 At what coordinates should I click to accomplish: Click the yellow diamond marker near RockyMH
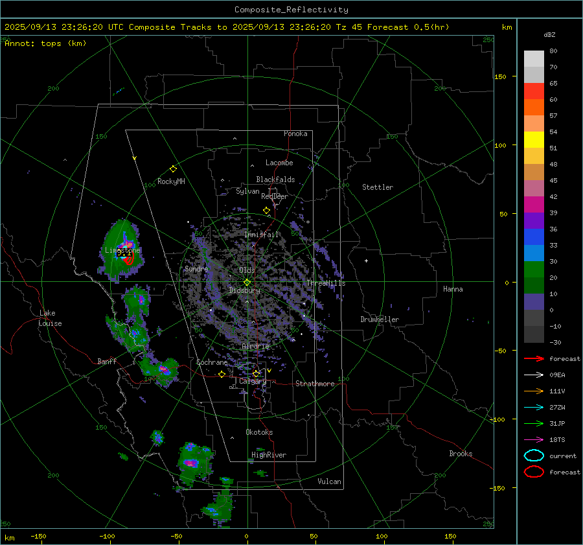coord(173,169)
